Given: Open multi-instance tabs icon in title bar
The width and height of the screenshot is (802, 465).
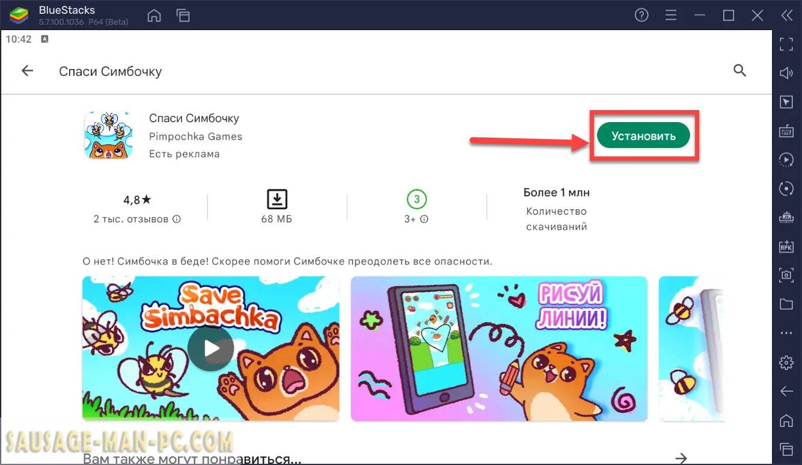Looking at the screenshot, I should tap(183, 16).
